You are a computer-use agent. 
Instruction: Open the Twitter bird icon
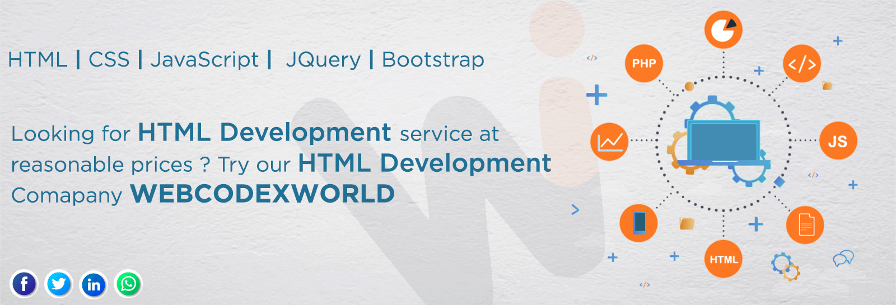(59, 284)
